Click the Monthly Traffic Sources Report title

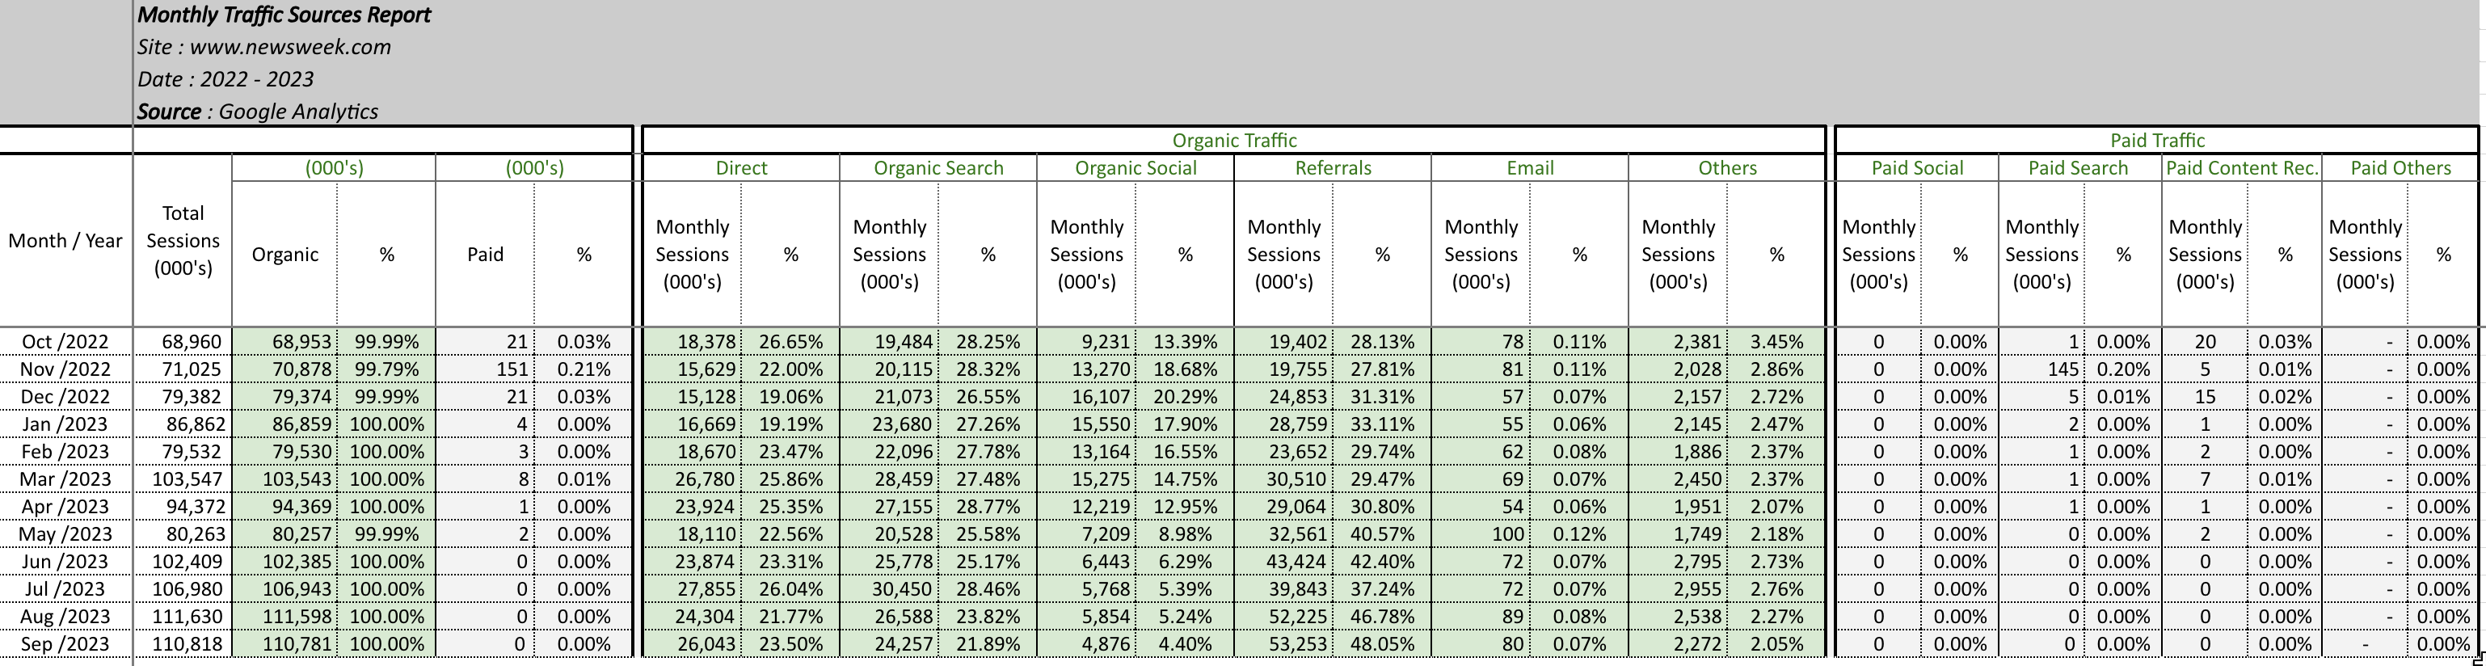[284, 15]
